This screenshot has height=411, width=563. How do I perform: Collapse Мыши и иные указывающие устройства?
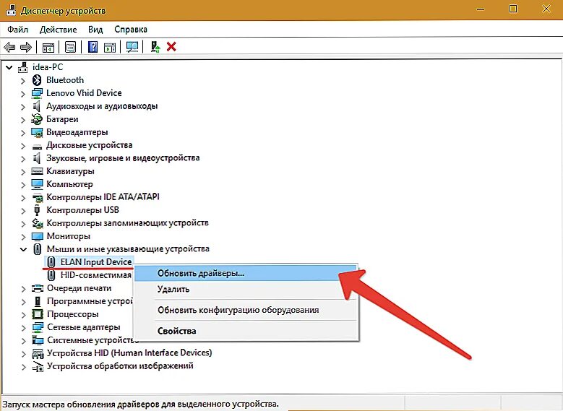coord(23,249)
